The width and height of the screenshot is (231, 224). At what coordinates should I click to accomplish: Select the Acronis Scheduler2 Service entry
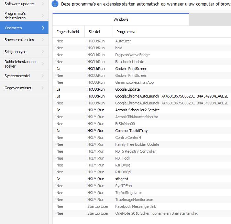tap(137, 110)
